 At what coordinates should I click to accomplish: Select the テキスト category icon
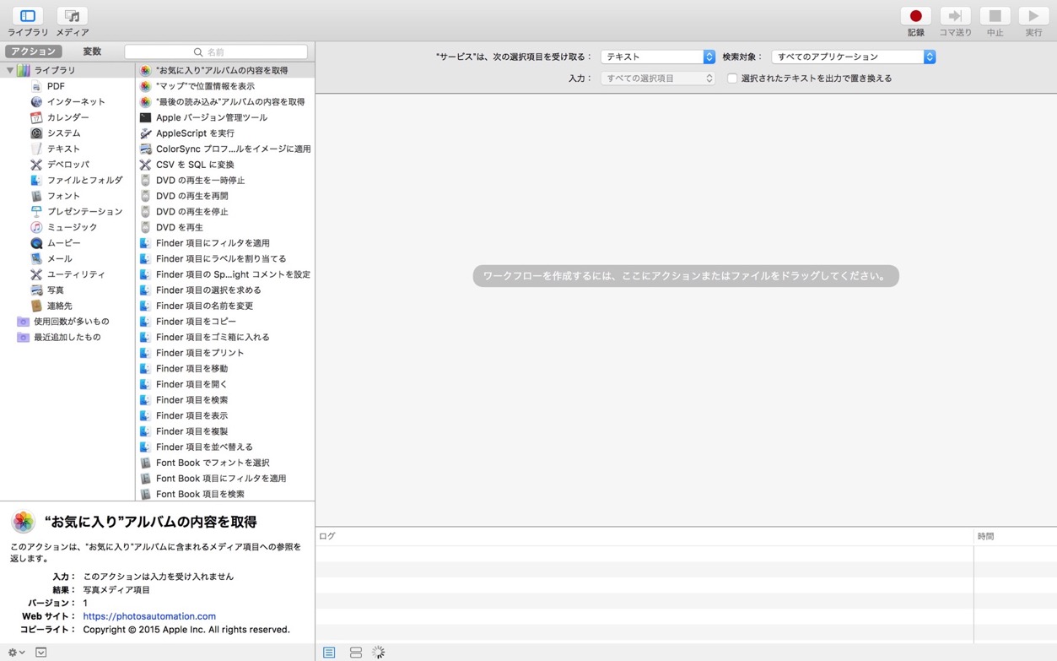click(36, 149)
